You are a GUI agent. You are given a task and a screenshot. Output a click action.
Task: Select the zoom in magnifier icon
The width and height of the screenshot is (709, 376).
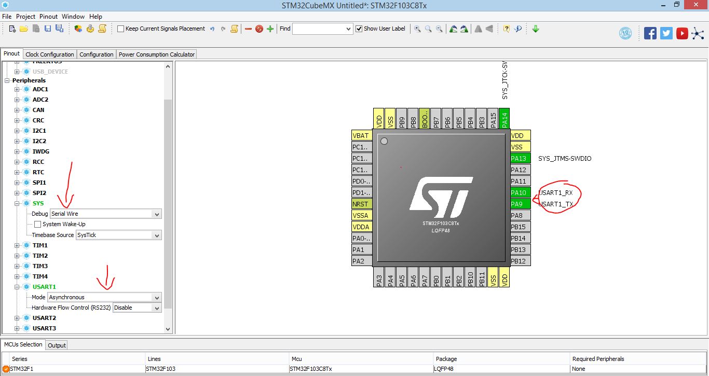417,29
